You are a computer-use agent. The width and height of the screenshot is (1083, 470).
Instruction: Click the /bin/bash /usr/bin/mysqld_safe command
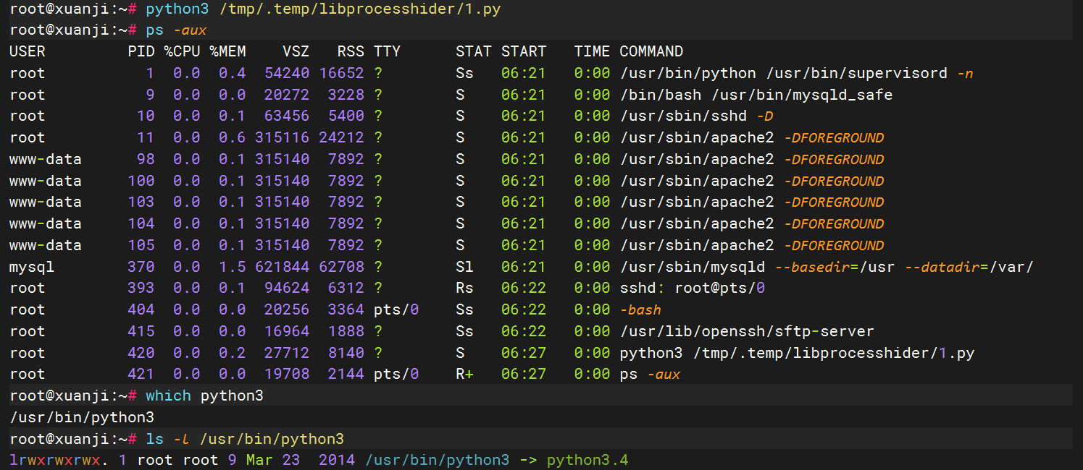coord(756,95)
